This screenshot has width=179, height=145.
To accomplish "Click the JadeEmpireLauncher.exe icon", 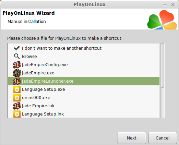I will [x=17, y=81].
